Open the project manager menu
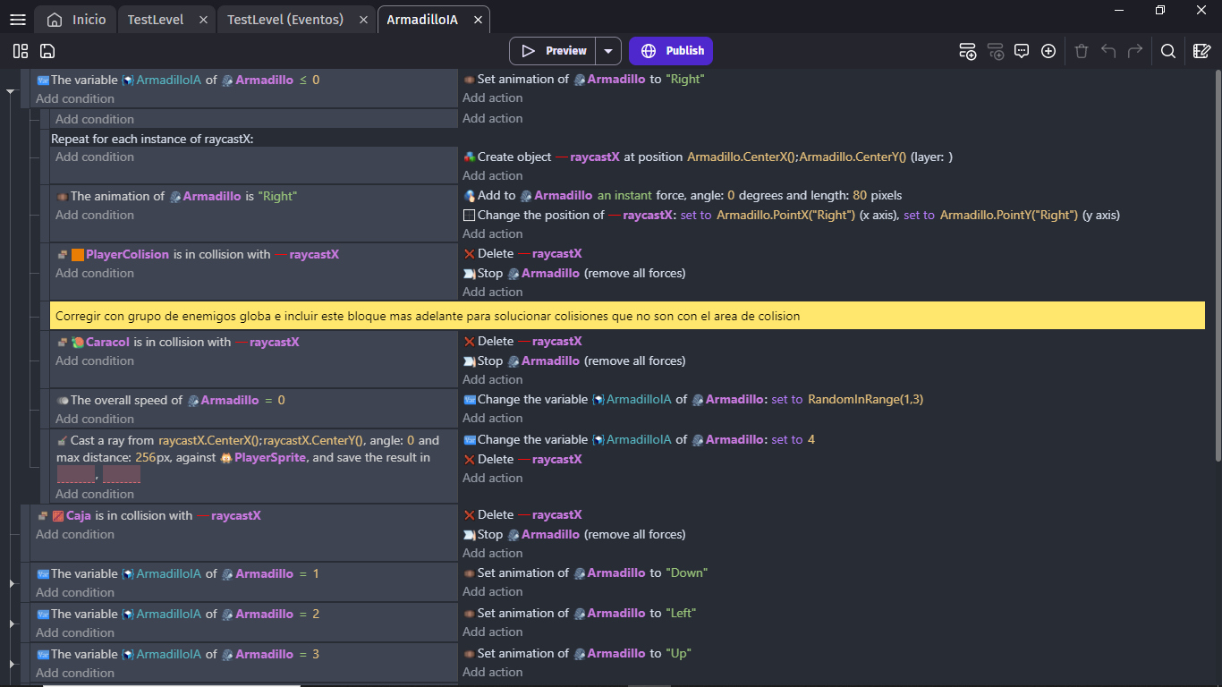Screen dimensions: 1222x687 (x=17, y=19)
